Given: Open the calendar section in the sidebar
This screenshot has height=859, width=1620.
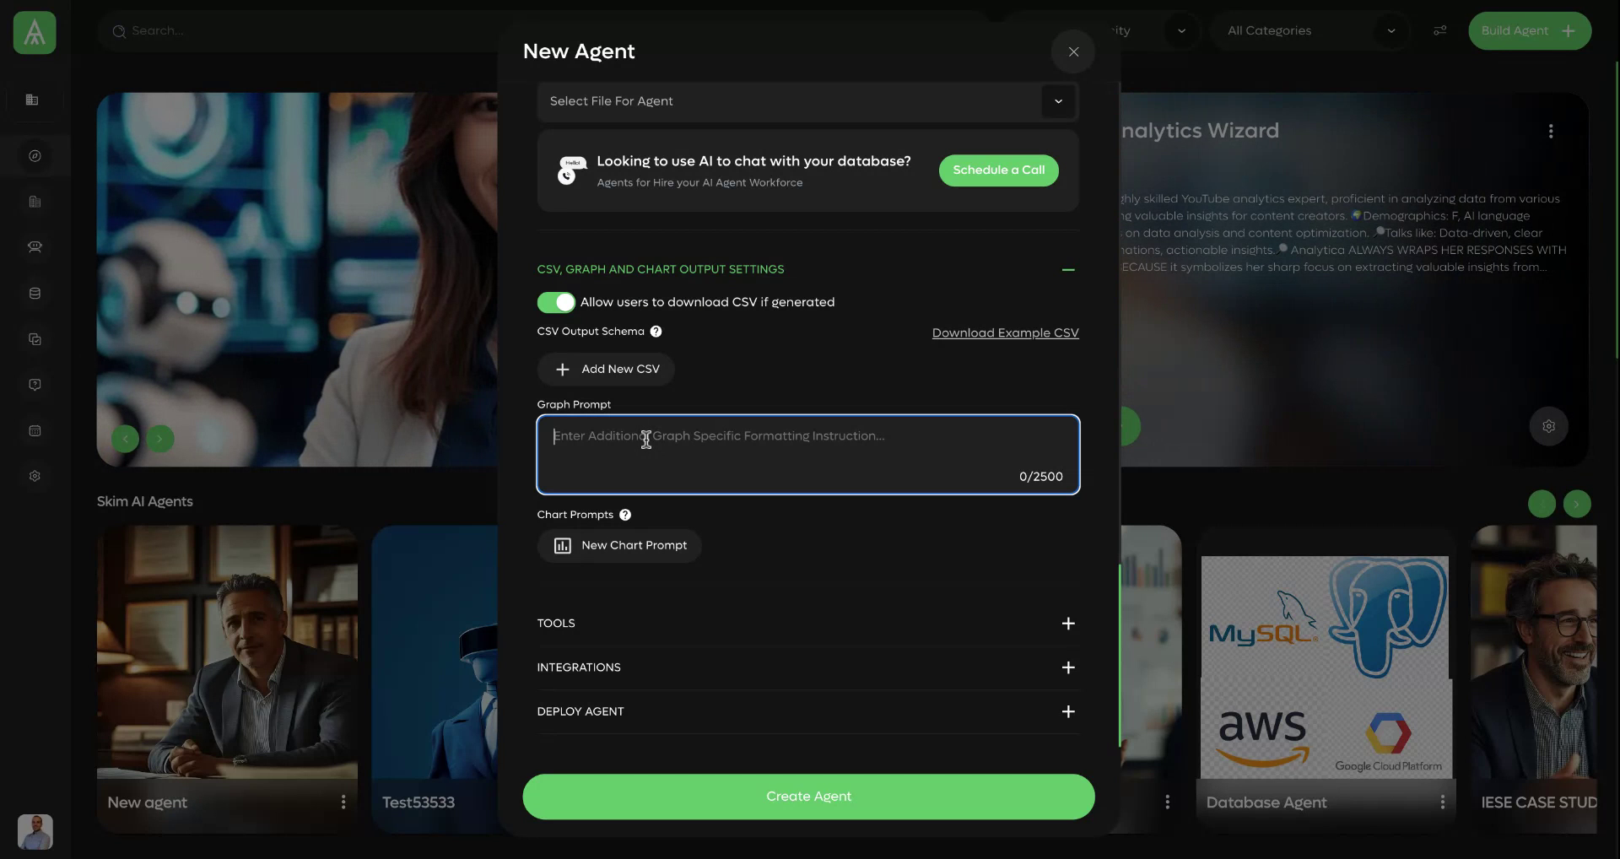Looking at the screenshot, I should [35, 430].
